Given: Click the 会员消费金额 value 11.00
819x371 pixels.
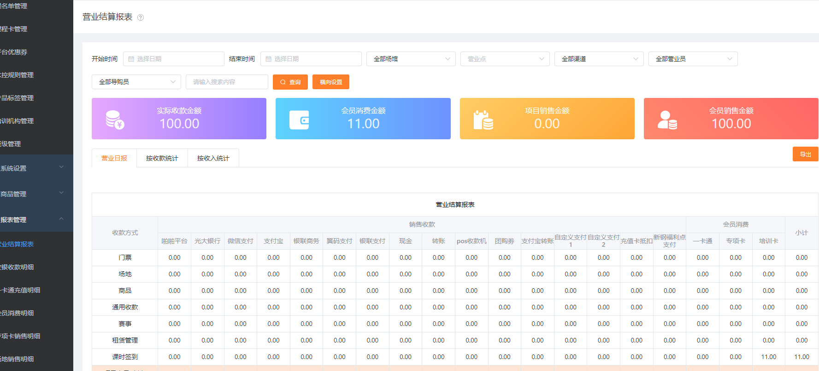Looking at the screenshot, I should (x=363, y=124).
